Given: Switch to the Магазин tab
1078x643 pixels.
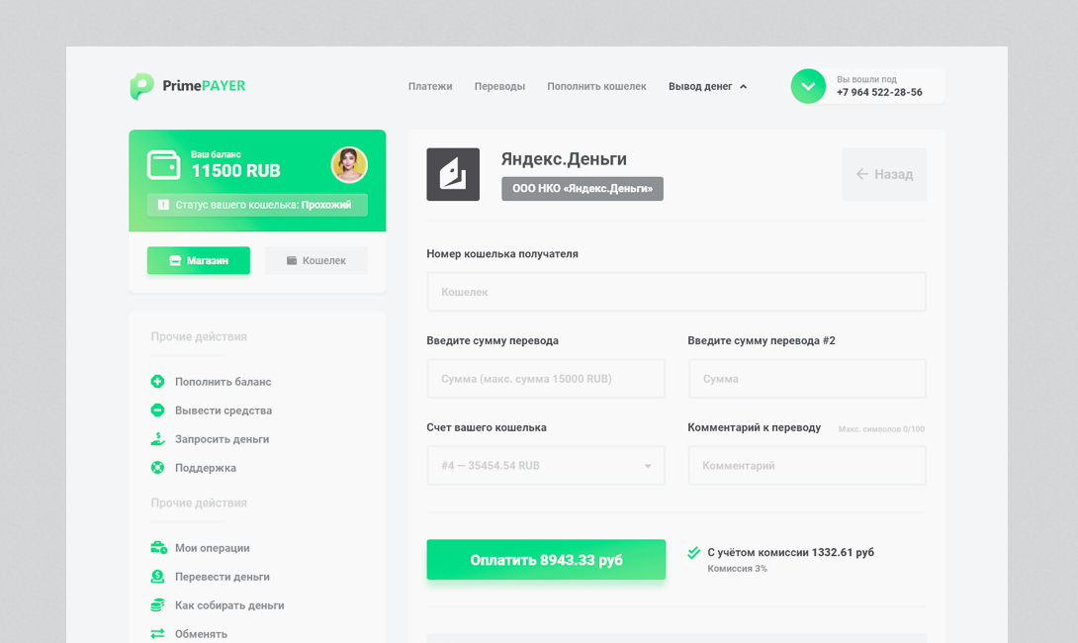Looking at the screenshot, I should click(199, 260).
